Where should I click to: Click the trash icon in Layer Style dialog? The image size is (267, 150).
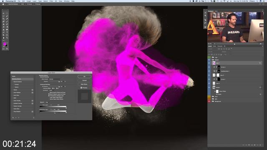tap(33, 117)
